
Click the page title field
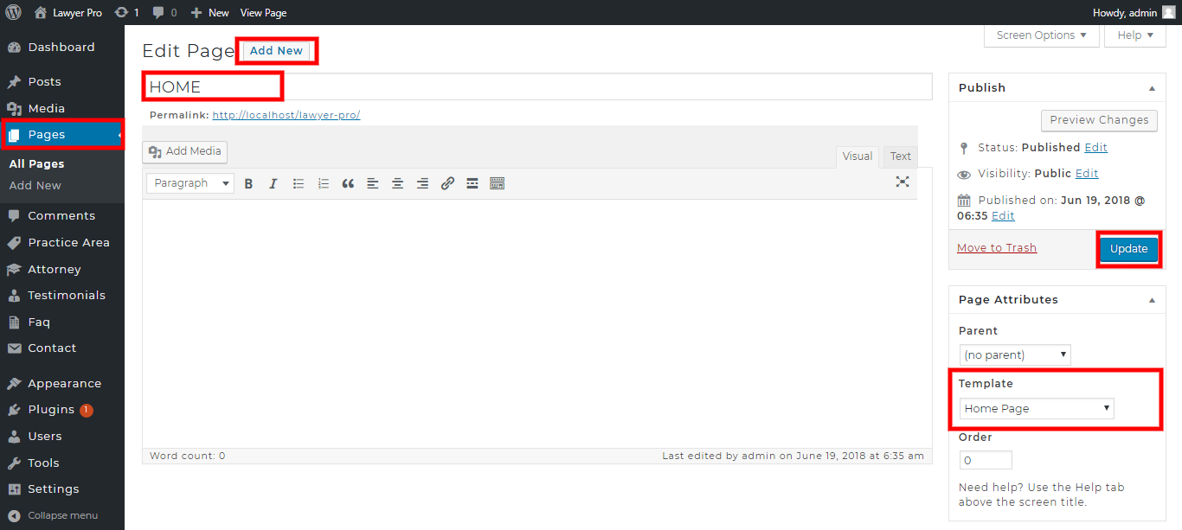point(536,86)
